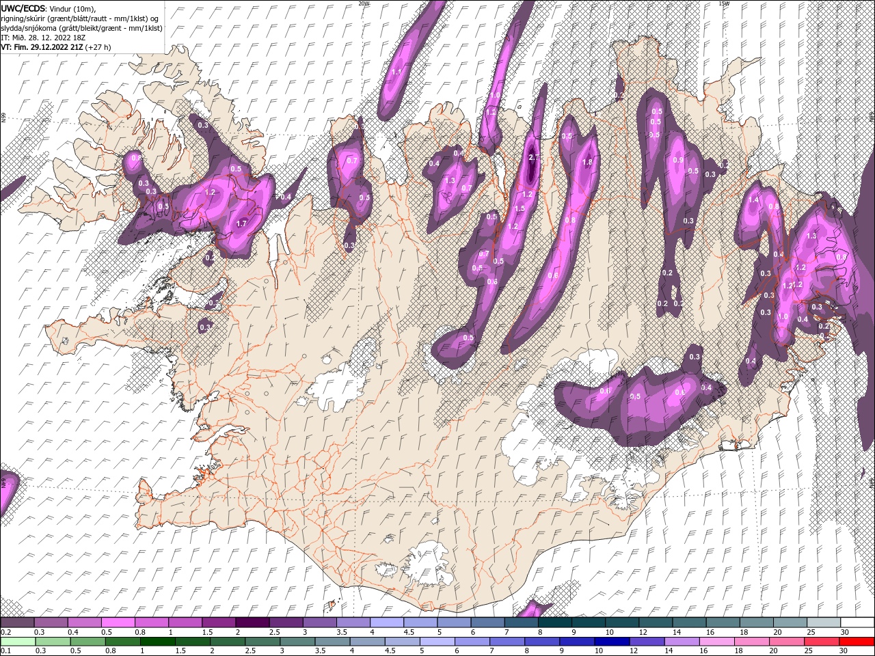Select the white swatch labeled 30 on snow scale

(x=857, y=623)
